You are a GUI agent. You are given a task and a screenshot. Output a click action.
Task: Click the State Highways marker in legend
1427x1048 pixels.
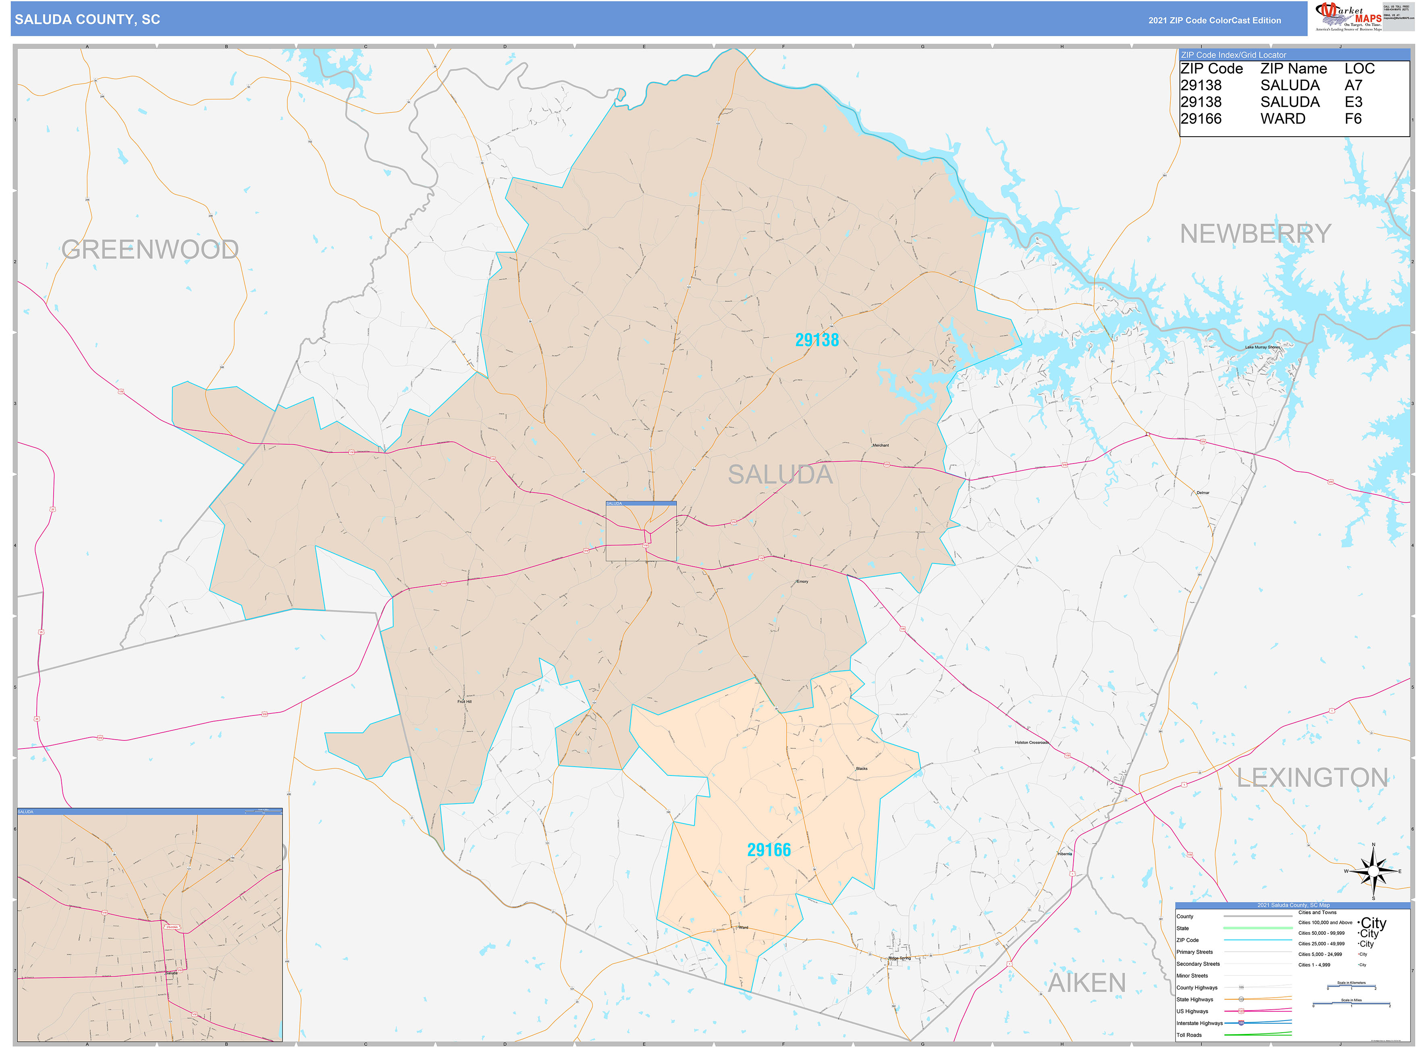(x=1241, y=1000)
